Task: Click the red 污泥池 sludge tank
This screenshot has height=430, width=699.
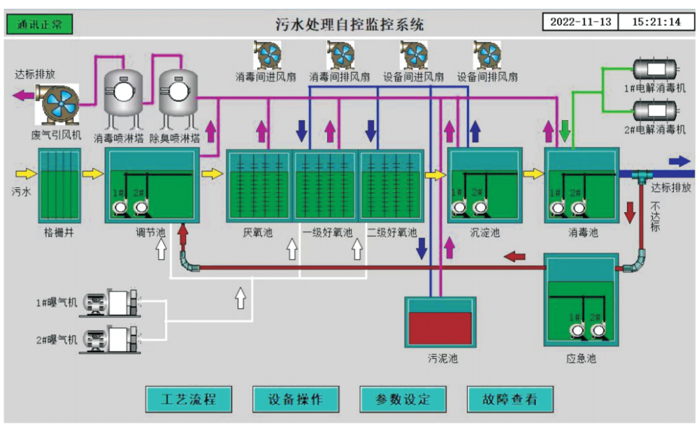Action: pos(440,322)
